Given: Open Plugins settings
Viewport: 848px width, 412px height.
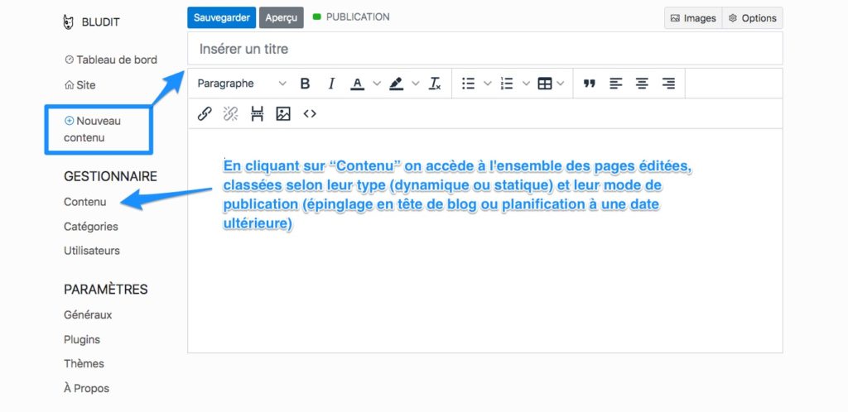Looking at the screenshot, I should point(82,340).
